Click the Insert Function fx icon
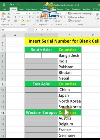This screenshot has width=100, height=140. pos(48,30)
